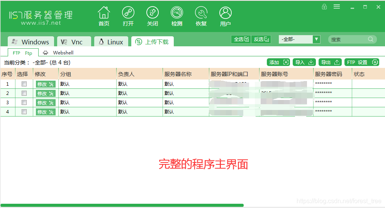Open the hamburger menu icon
This screenshot has height=208, width=385.
coord(337,7)
